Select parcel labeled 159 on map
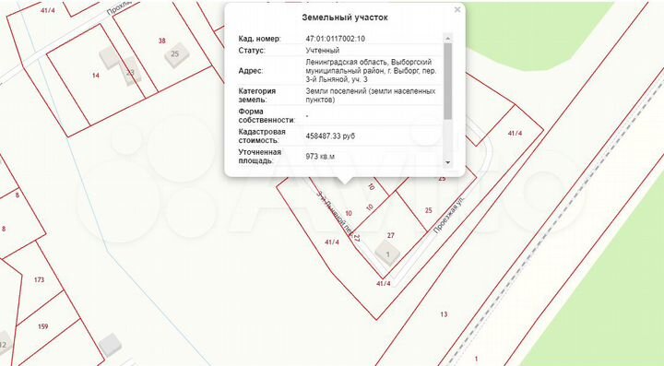 42,326
